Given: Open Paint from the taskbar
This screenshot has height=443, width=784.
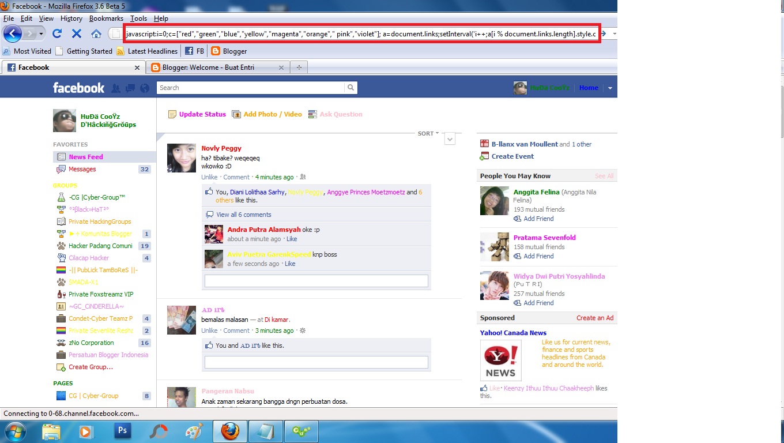Looking at the screenshot, I should tap(194, 431).
